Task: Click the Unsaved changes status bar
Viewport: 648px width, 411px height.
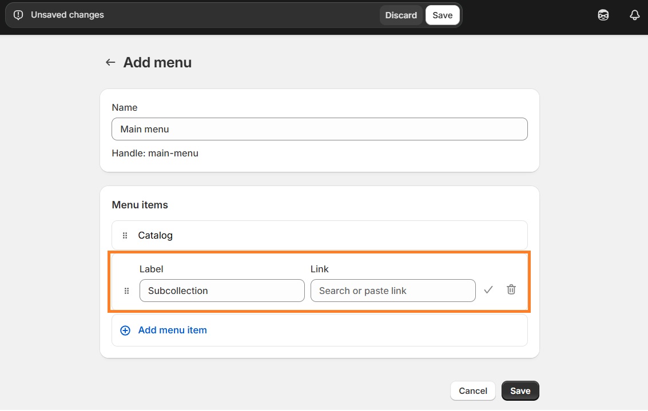Action: (x=67, y=15)
